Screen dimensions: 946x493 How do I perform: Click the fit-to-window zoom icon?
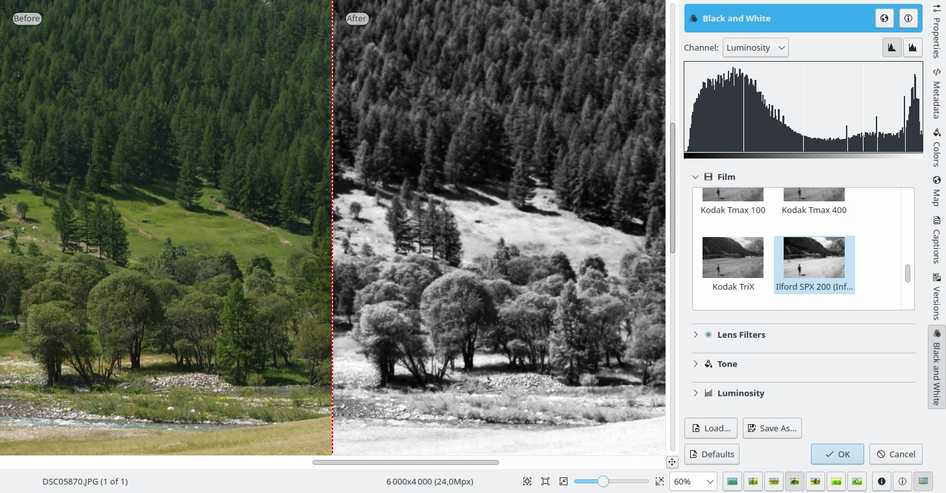pyautogui.click(x=545, y=481)
